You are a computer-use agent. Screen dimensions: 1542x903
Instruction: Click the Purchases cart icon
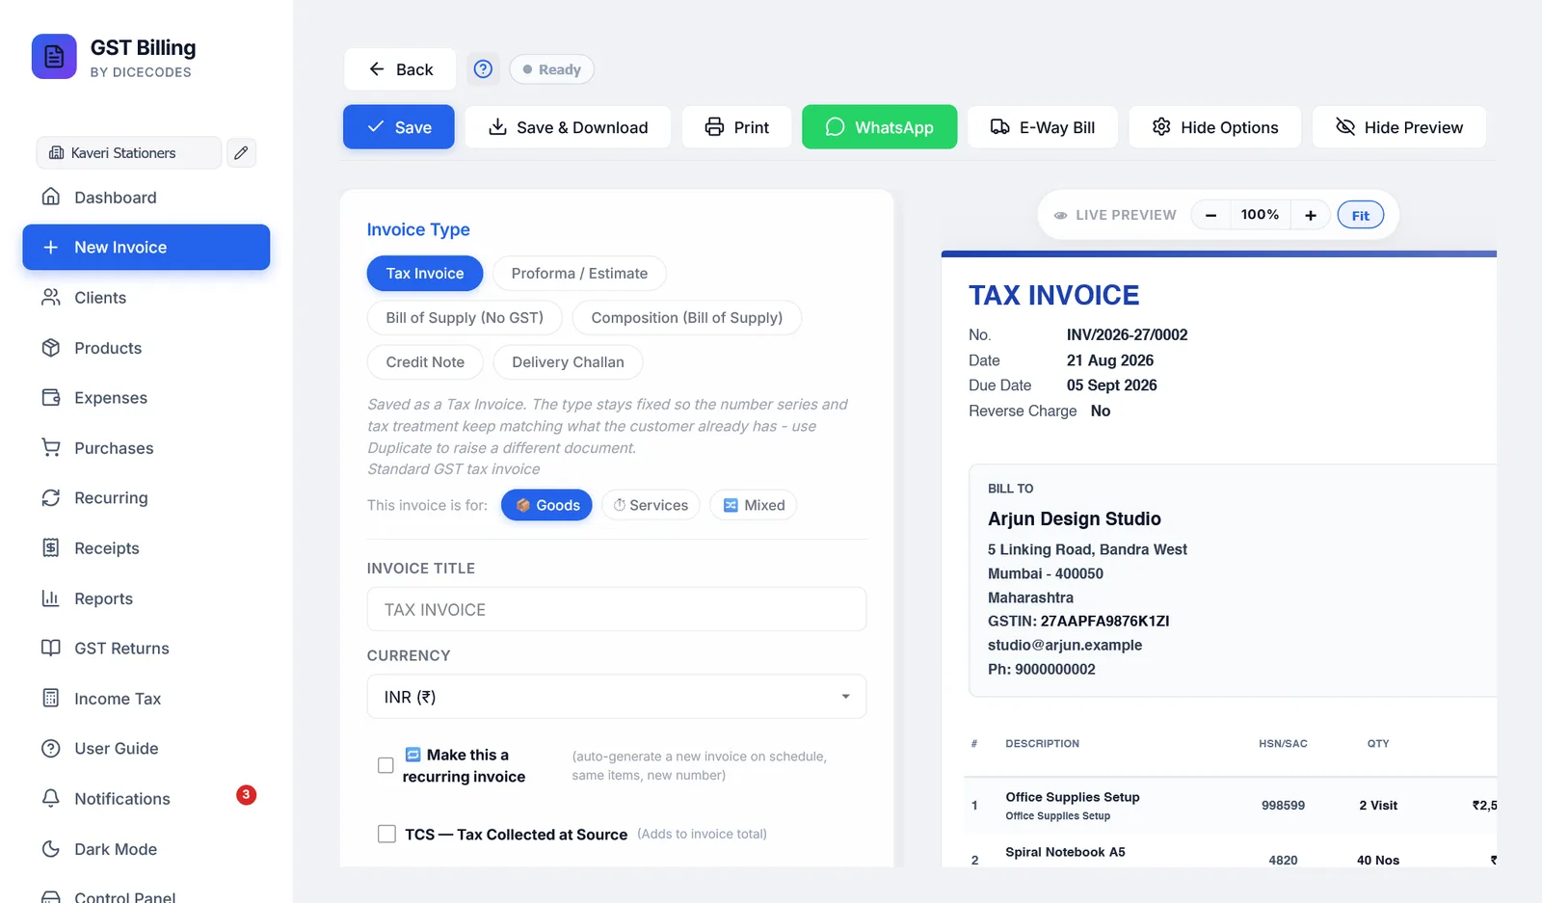point(51,447)
